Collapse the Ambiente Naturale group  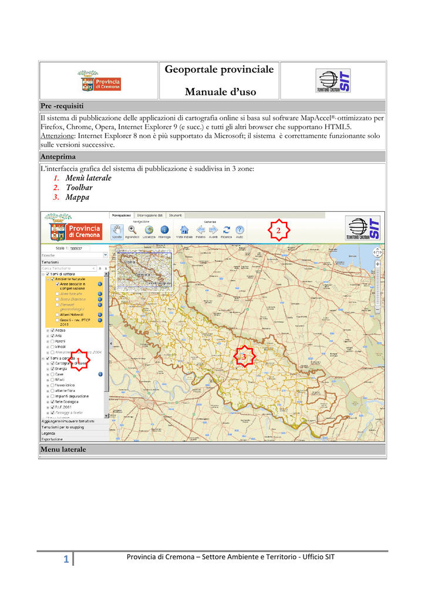(x=48, y=279)
